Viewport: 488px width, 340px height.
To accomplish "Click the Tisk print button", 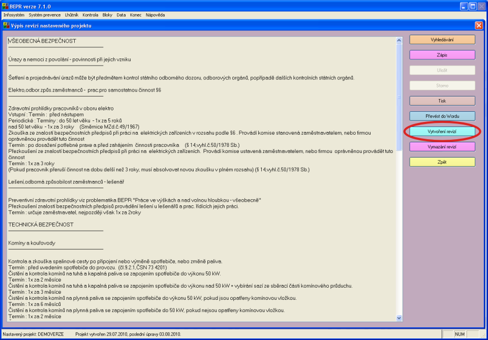I will [442, 101].
